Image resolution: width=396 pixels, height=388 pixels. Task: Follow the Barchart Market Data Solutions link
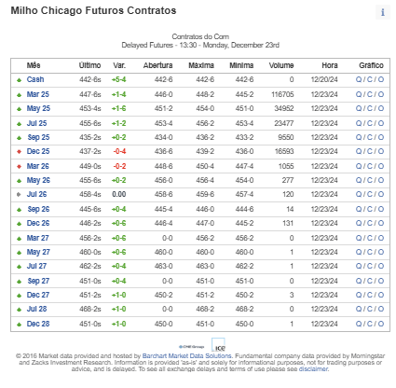point(187,355)
